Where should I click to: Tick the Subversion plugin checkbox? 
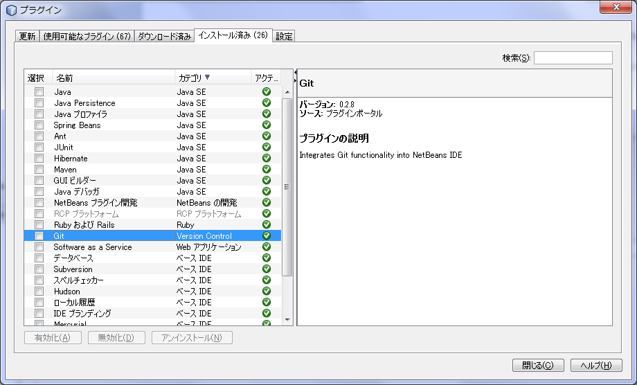click(39, 269)
